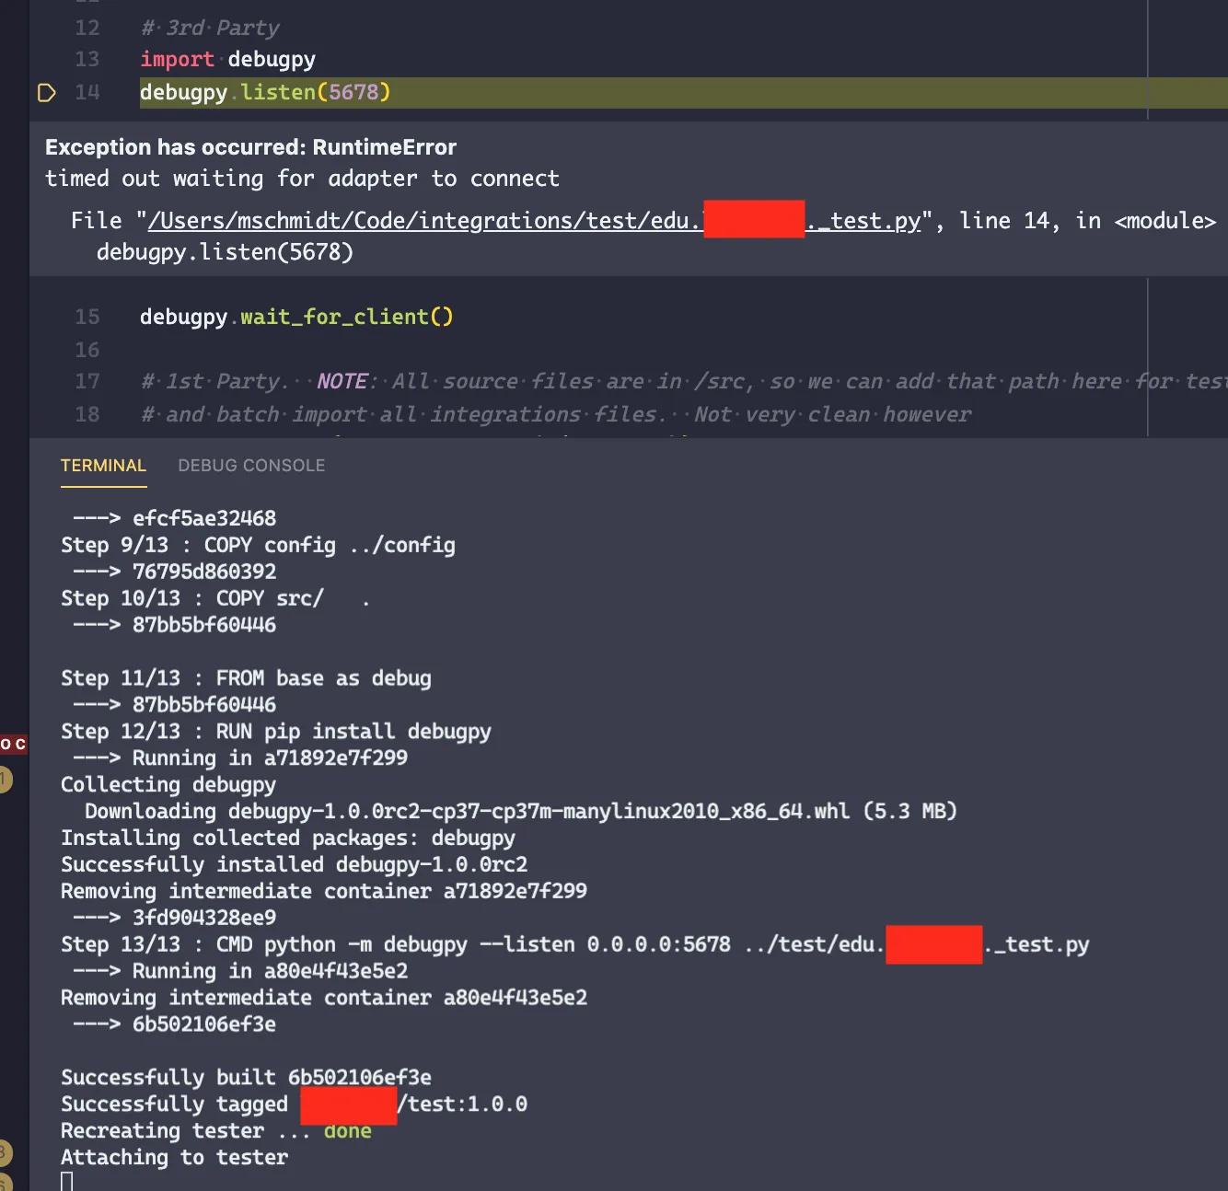Click port number 5678 on line 14
Screen dimensions: 1228x1191
coord(353,92)
